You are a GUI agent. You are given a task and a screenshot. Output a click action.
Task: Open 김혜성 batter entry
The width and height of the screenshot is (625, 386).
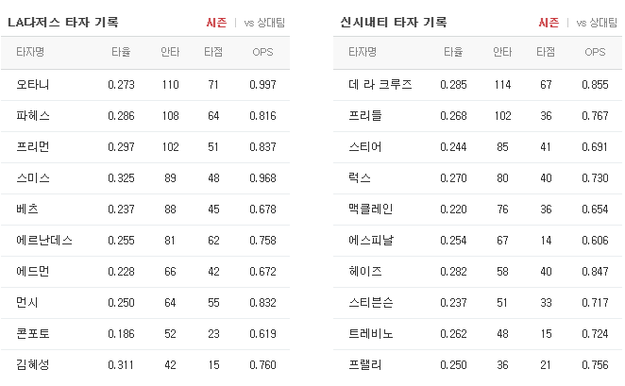33,364
